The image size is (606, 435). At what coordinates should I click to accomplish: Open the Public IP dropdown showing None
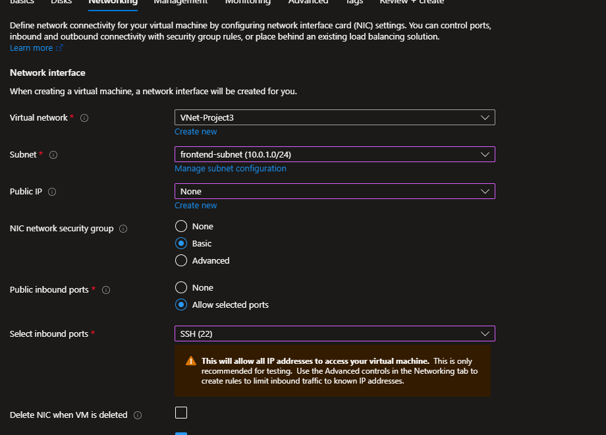point(334,191)
